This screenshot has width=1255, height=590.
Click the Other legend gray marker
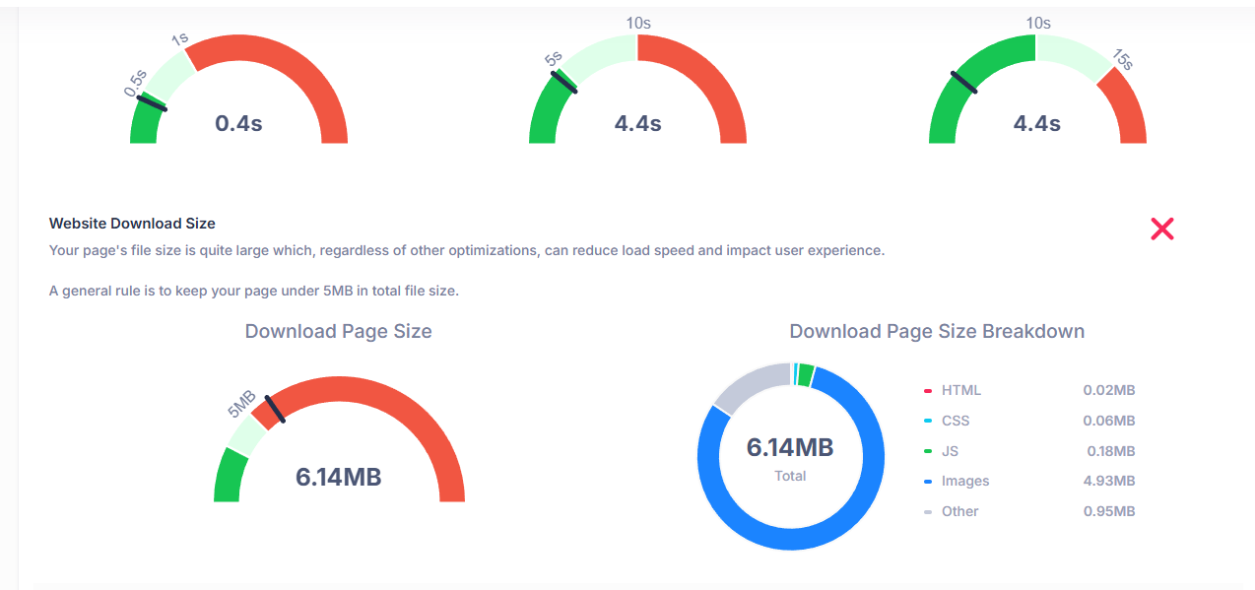point(928,512)
